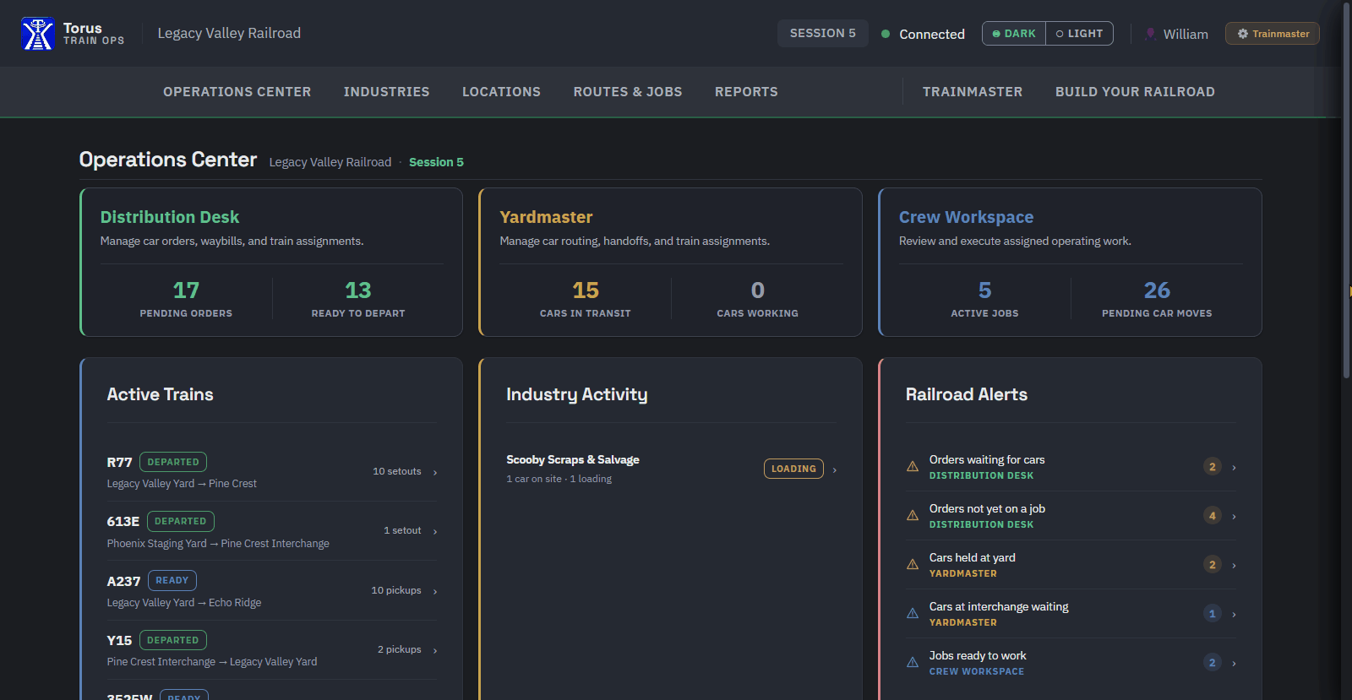Click the Trainmaster role button with gear
The height and width of the screenshot is (700, 1352).
click(1273, 34)
